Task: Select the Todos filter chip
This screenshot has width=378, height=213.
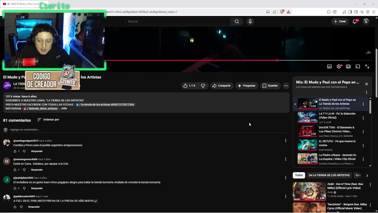Action: point(299,175)
